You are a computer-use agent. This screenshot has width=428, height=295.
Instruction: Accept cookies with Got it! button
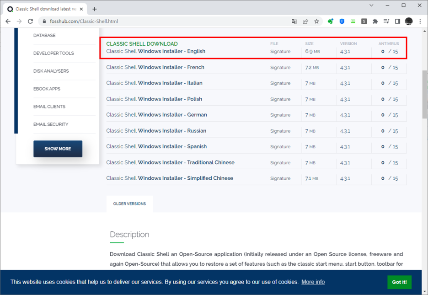pos(399,282)
